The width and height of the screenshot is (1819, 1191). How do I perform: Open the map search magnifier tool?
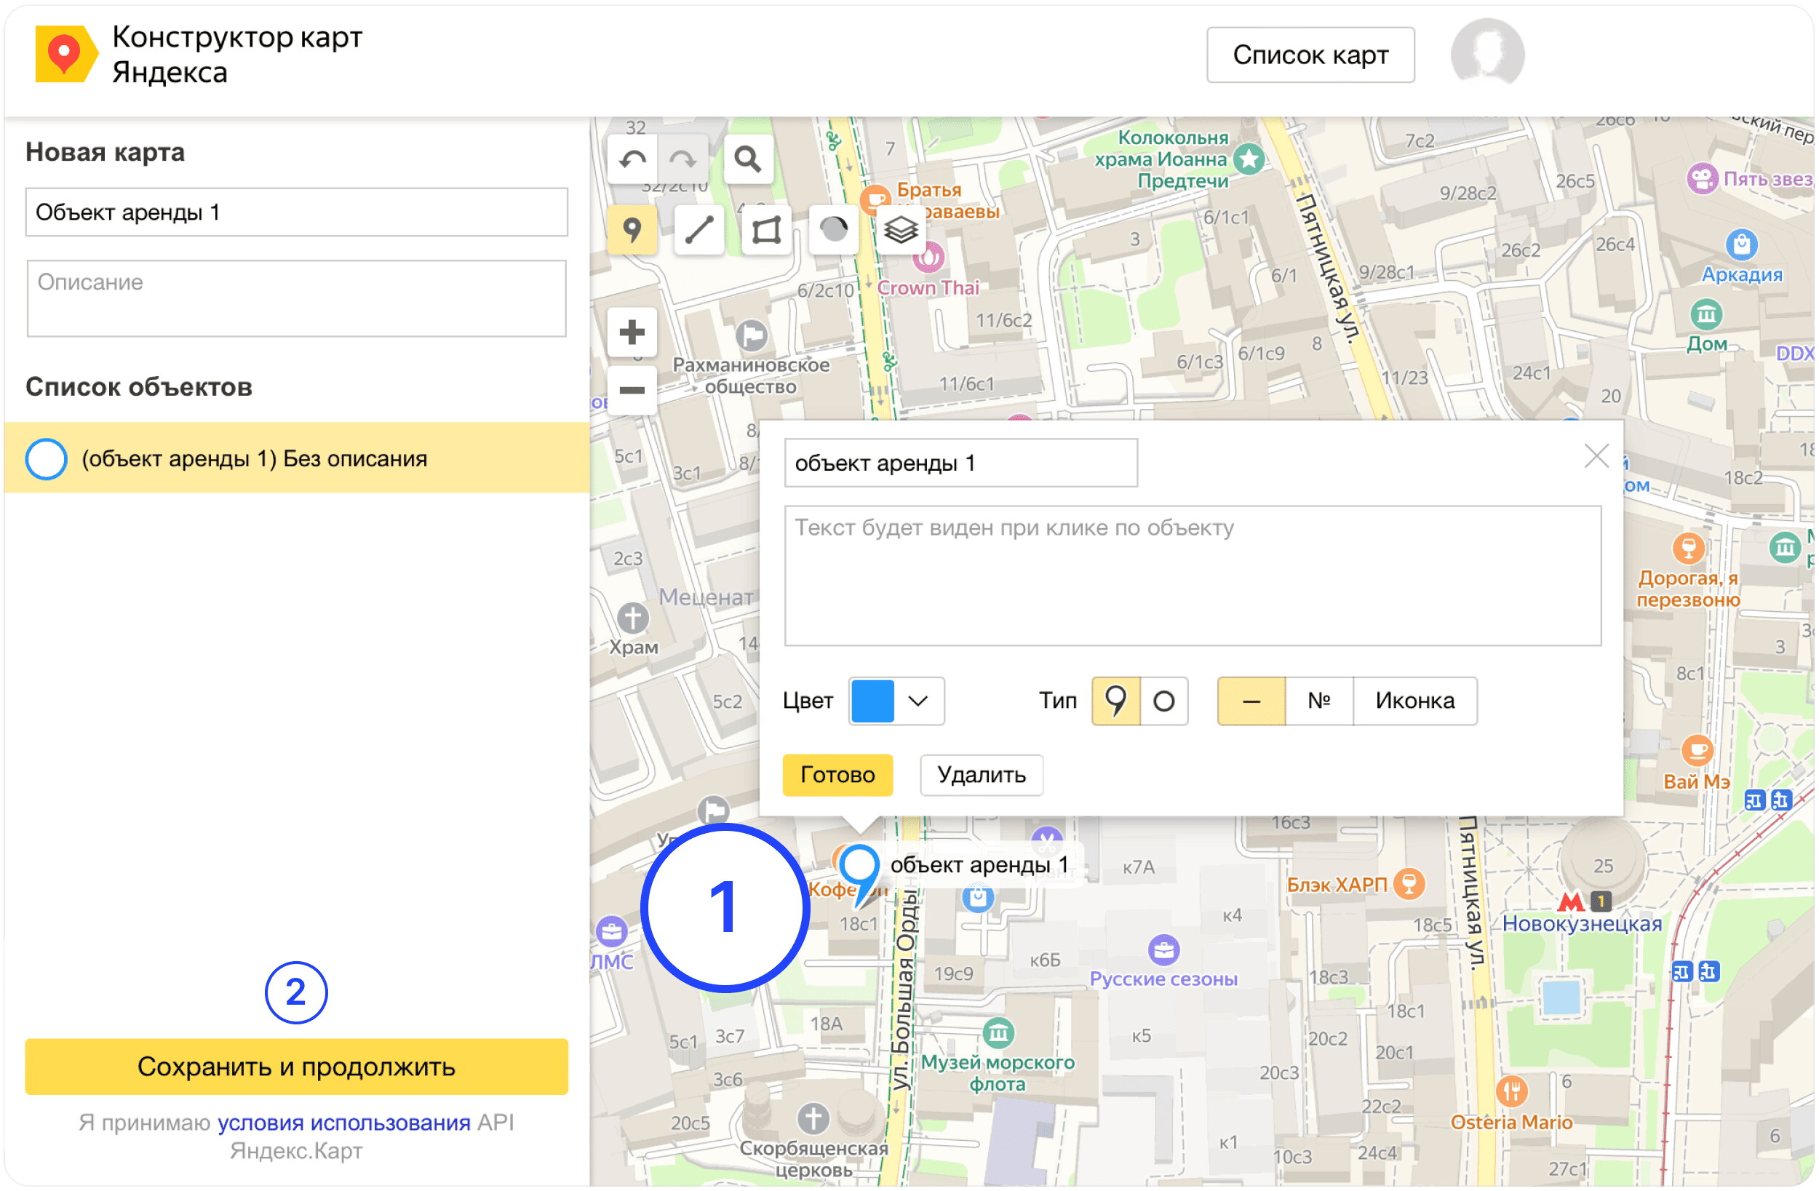[748, 159]
